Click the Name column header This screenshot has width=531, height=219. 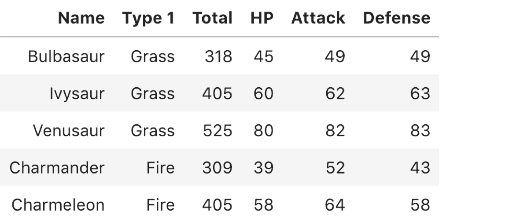tap(81, 18)
